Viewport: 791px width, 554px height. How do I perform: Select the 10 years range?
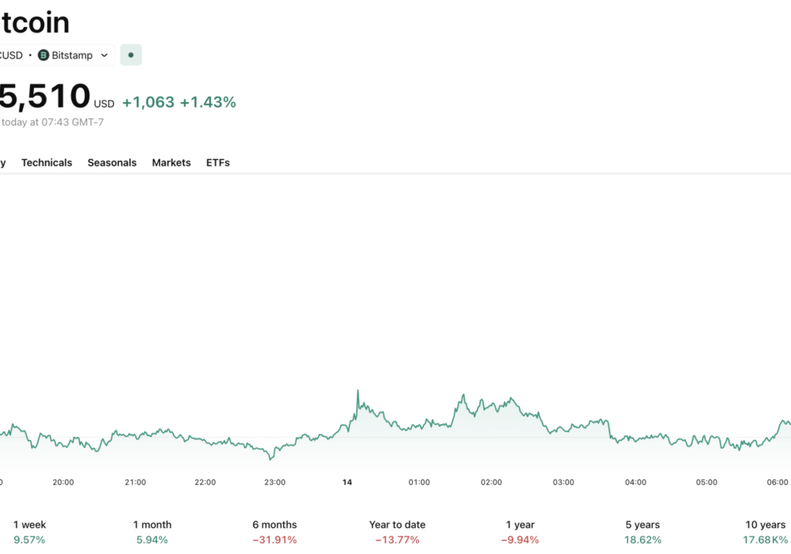[765, 532]
